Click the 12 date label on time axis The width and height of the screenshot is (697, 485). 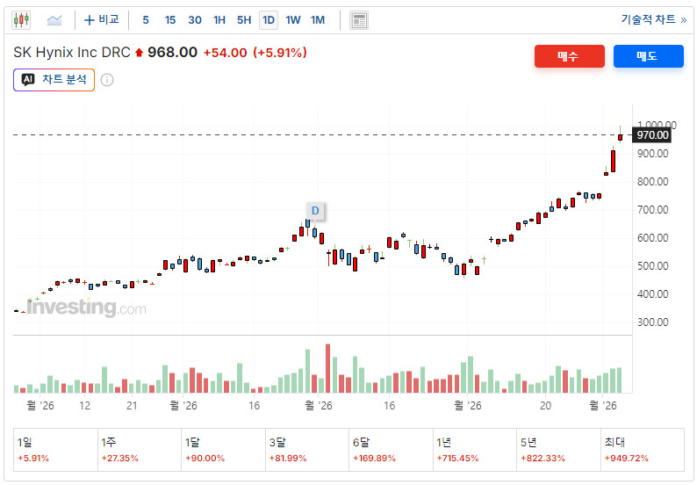tap(84, 406)
